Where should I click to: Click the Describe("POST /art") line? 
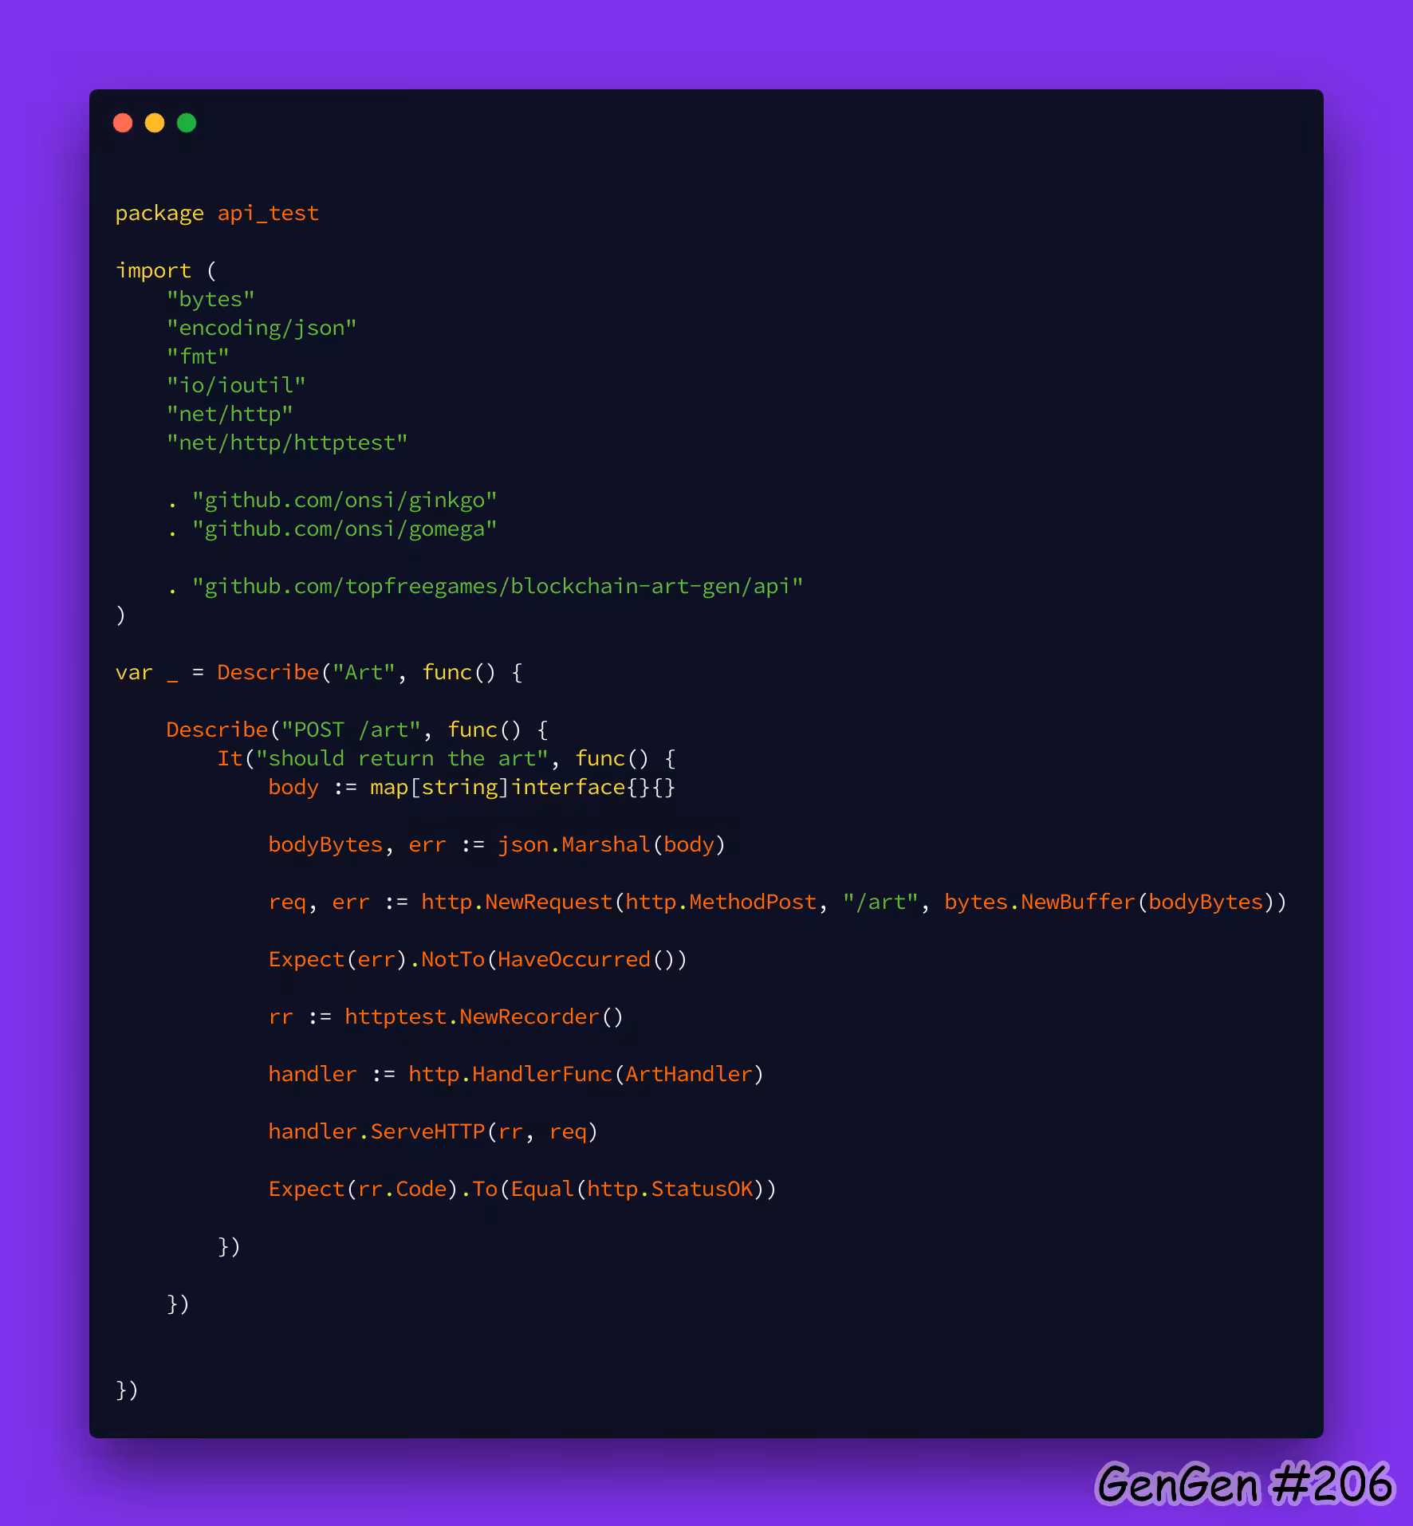(357, 730)
